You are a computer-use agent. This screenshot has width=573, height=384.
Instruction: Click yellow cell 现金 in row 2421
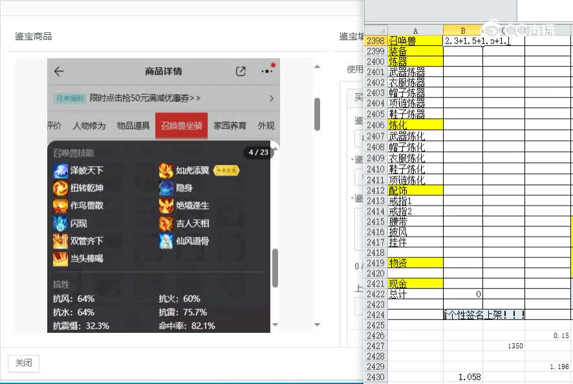415,284
